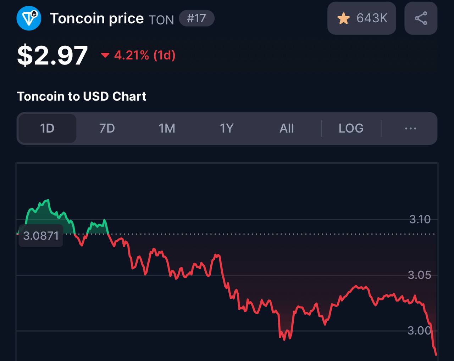Toggle LOG scale on the chart
The height and width of the screenshot is (361, 454).
[351, 128]
